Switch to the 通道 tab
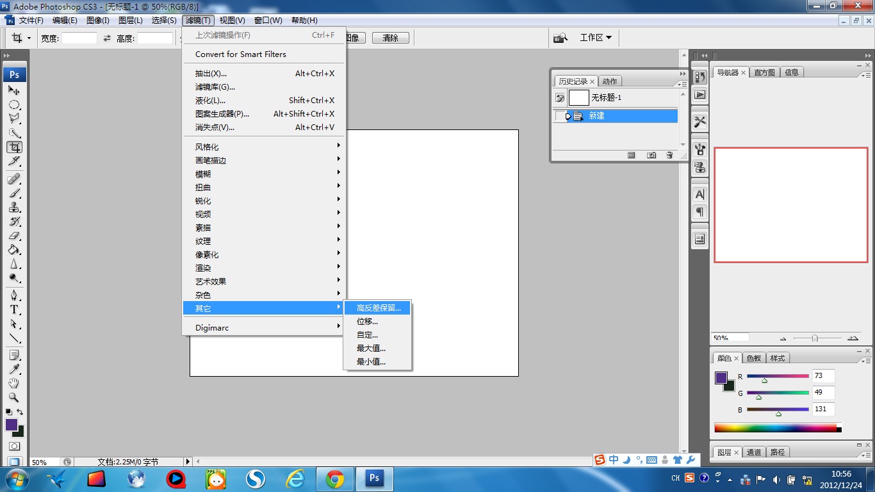This screenshot has height=492, width=875. click(754, 452)
